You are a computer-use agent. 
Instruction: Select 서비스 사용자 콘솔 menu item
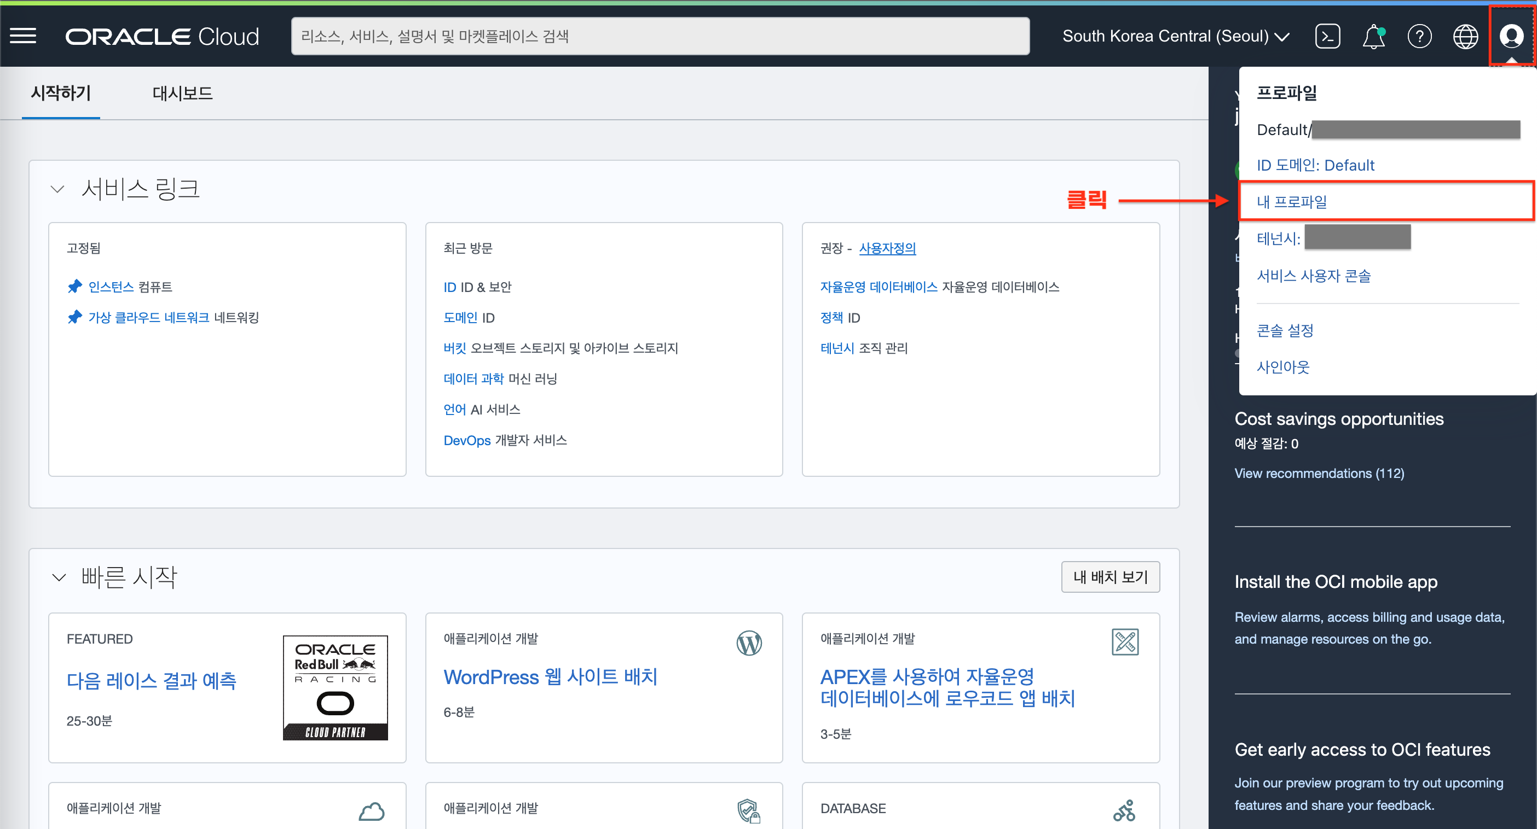click(x=1314, y=276)
